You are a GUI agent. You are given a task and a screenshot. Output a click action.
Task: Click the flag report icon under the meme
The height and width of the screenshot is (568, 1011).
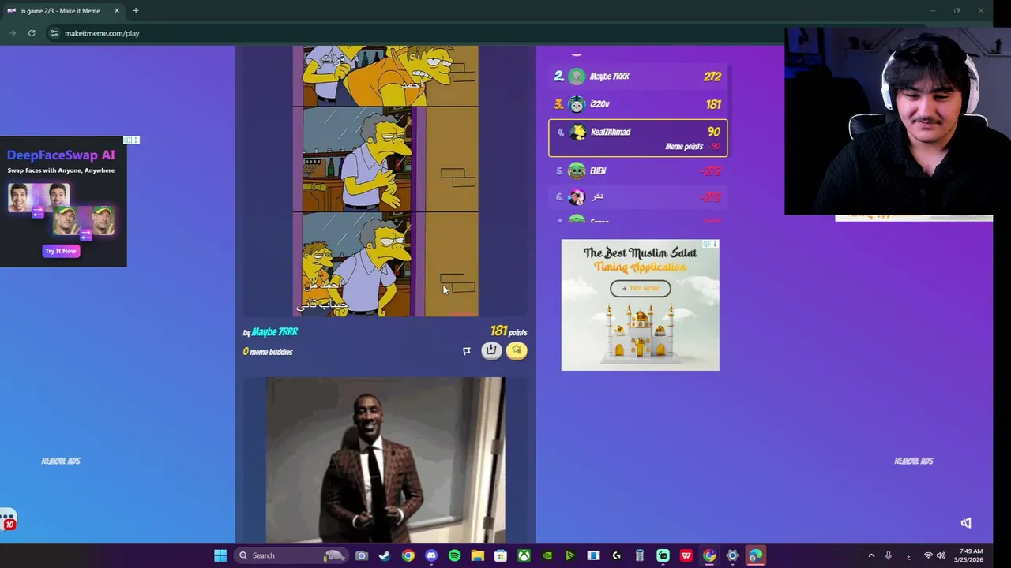point(466,351)
